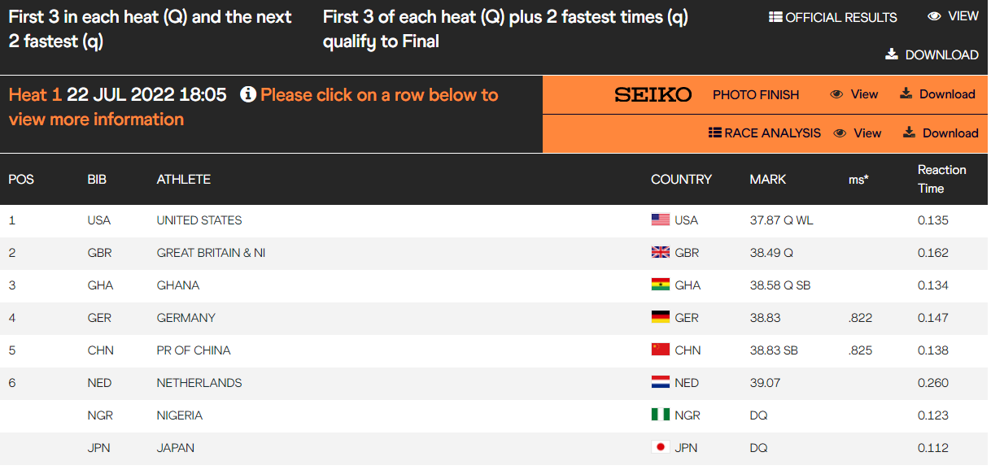
Task: Click the MARK column header
Action: point(767,179)
